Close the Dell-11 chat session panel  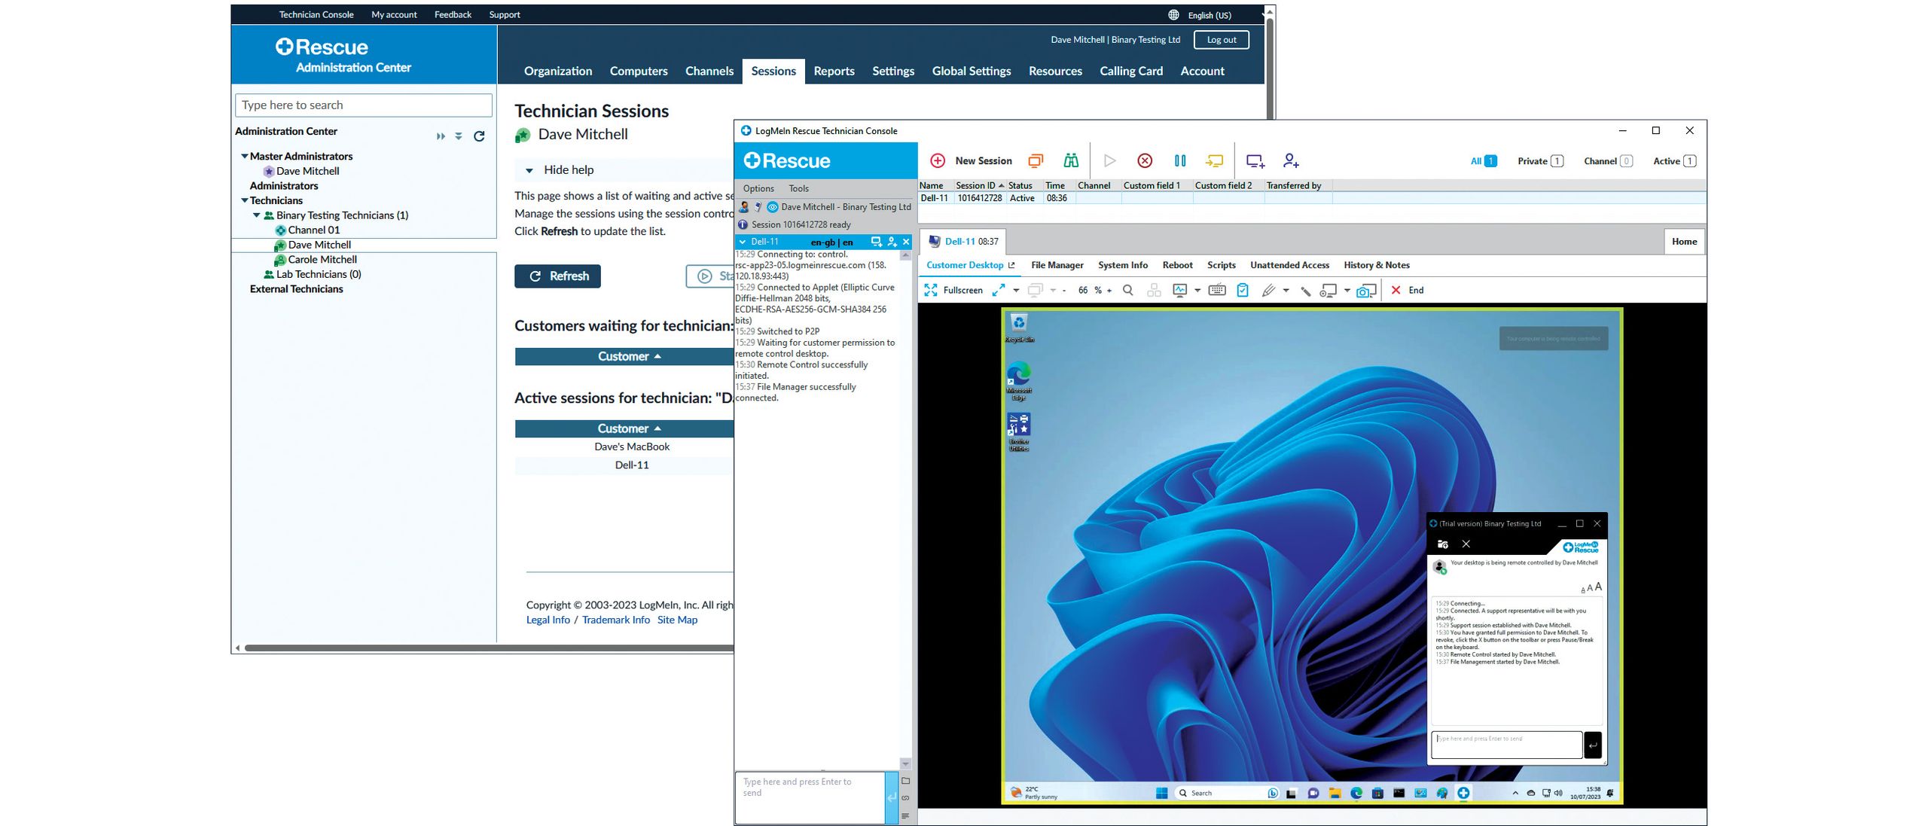[x=906, y=242]
